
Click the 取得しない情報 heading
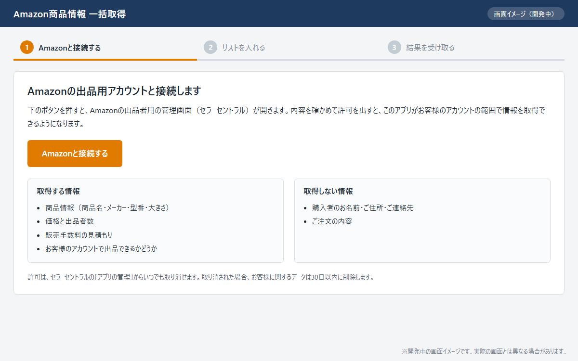pyautogui.click(x=328, y=191)
